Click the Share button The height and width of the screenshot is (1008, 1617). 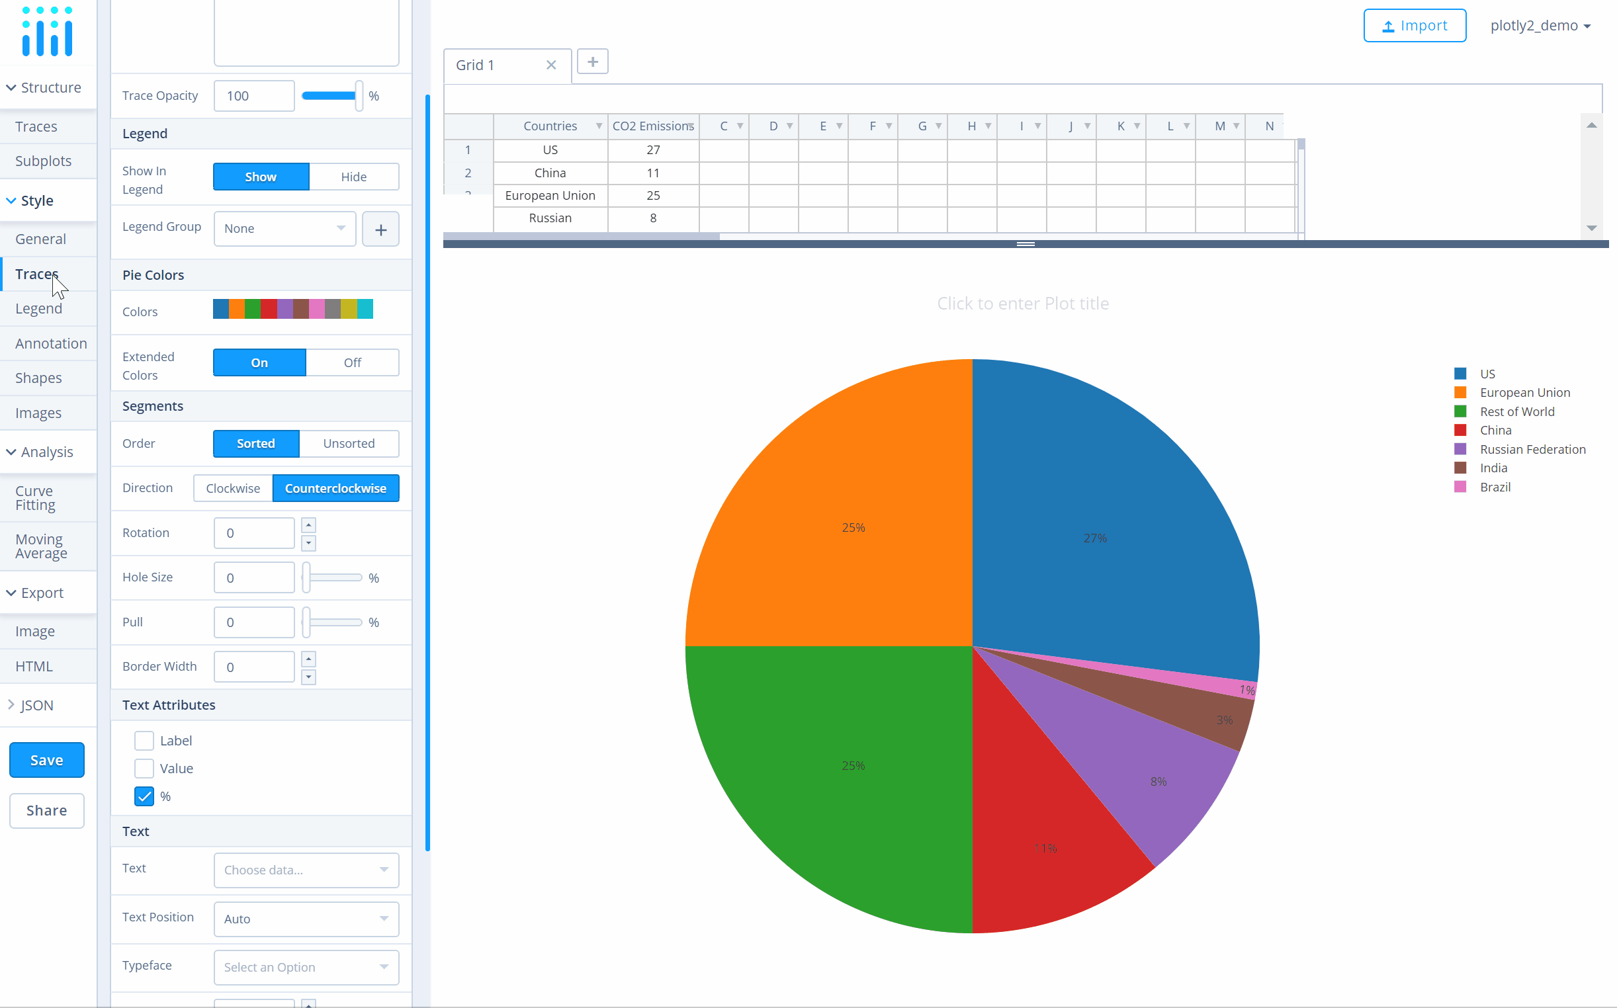click(48, 810)
